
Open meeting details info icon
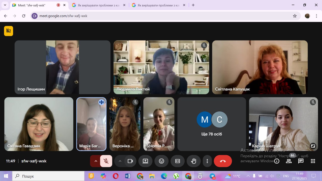(277, 161)
